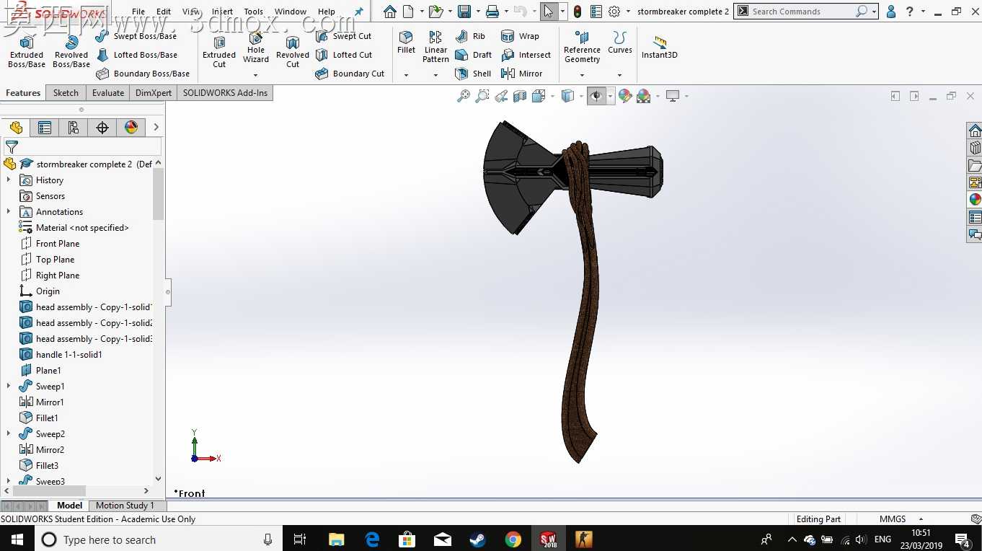The image size is (982, 551).
Task: Expand the Hole Wizard dropdown arrow
Action: pyautogui.click(x=256, y=75)
